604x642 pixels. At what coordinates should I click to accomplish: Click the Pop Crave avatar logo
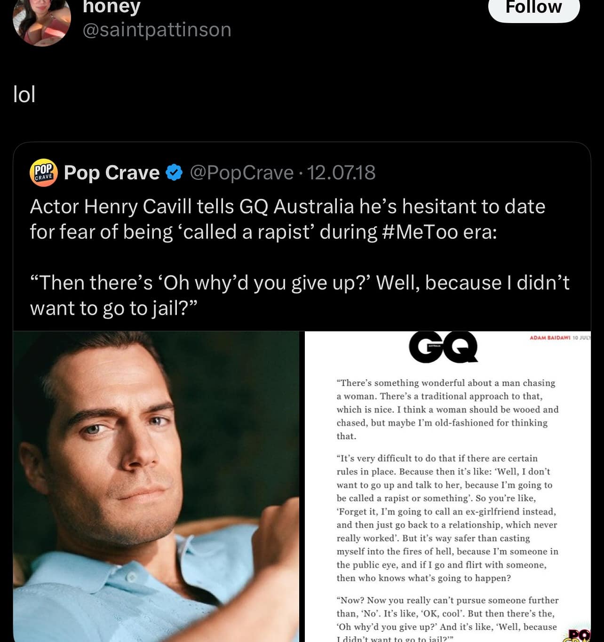(x=43, y=173)
